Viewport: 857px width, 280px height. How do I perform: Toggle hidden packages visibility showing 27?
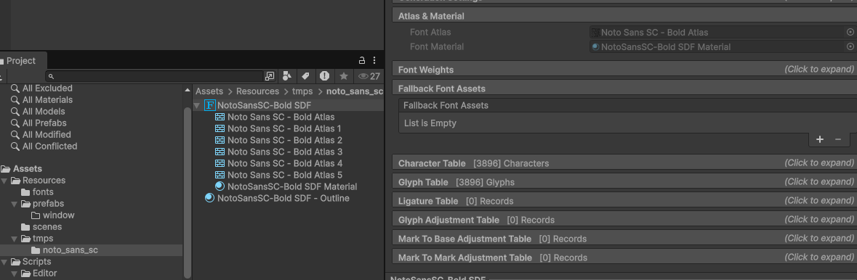(x=369, y=76)
